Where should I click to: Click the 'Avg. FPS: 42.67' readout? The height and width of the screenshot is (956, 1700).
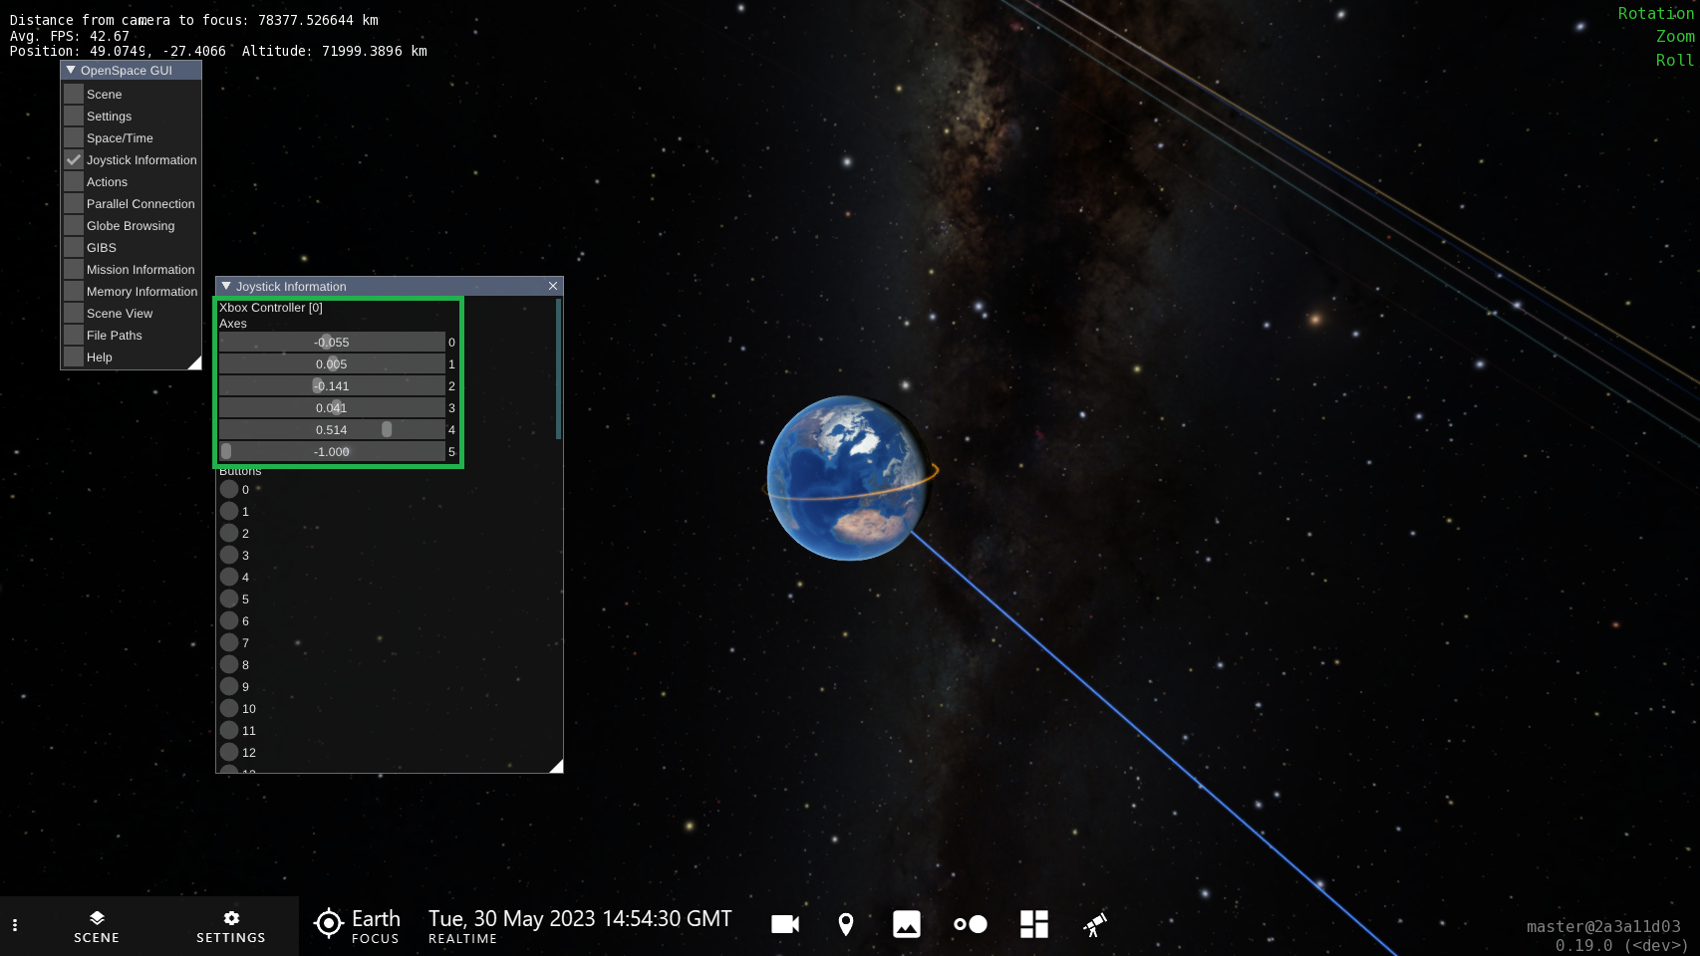[x=69, y=36]
